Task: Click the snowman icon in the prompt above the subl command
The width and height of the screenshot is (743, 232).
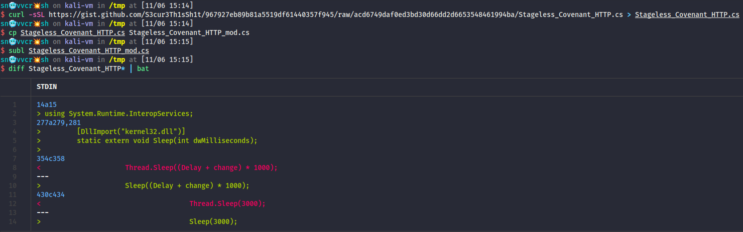Action: (13, 41)
